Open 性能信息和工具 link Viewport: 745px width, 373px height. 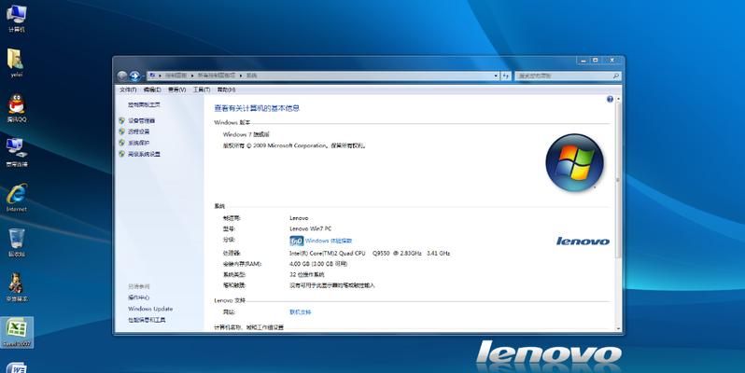[x=147, y=321]
